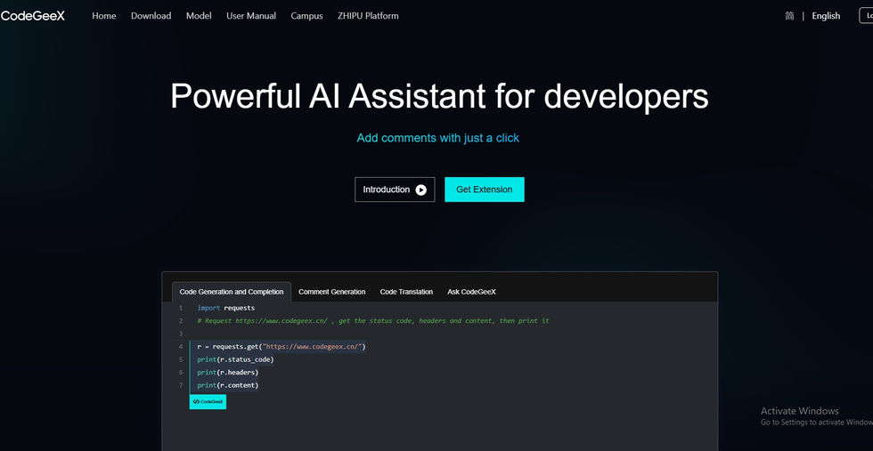The height and width of the screenshot is (451, 873).
Task: Click the Introduction video button
Action: click(x=395, y=189)
